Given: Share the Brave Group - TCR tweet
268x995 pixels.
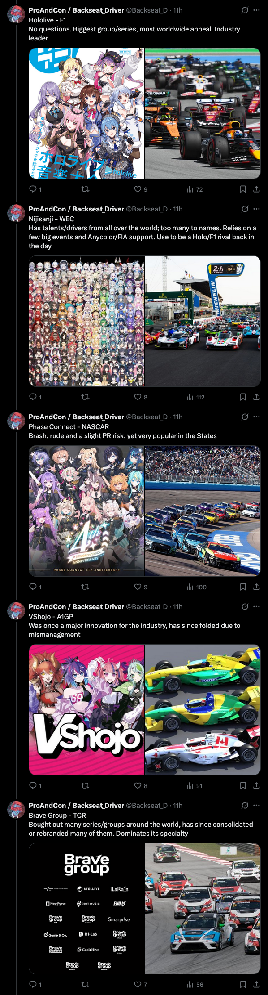Looking at the screenshot, I should click(x=256, y=985).
